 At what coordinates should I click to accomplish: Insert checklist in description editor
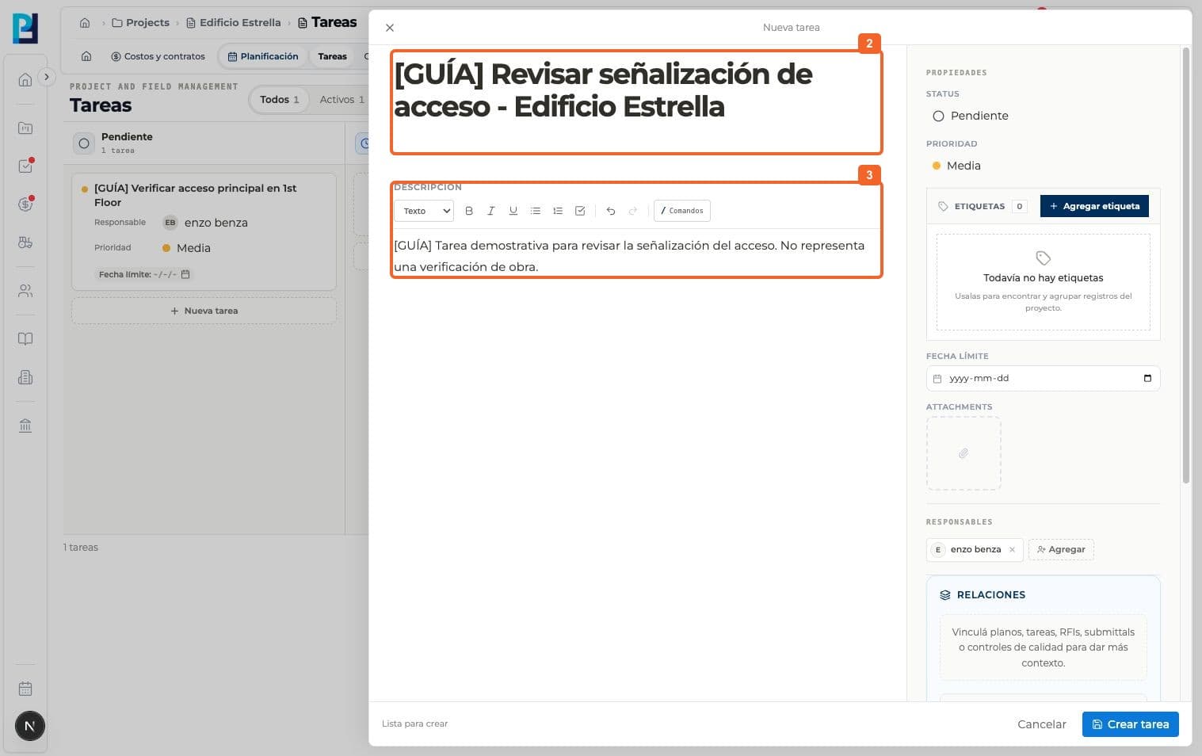[x=580, y=211]
